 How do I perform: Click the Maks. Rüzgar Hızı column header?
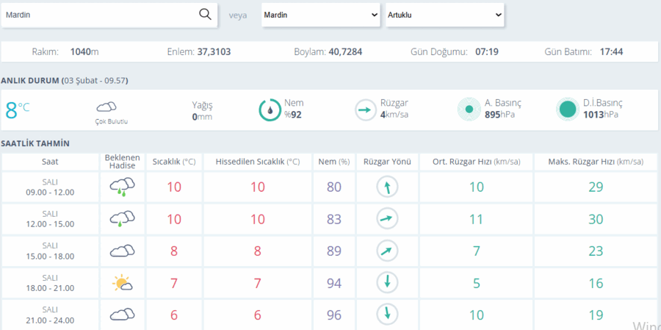point(596,162)
